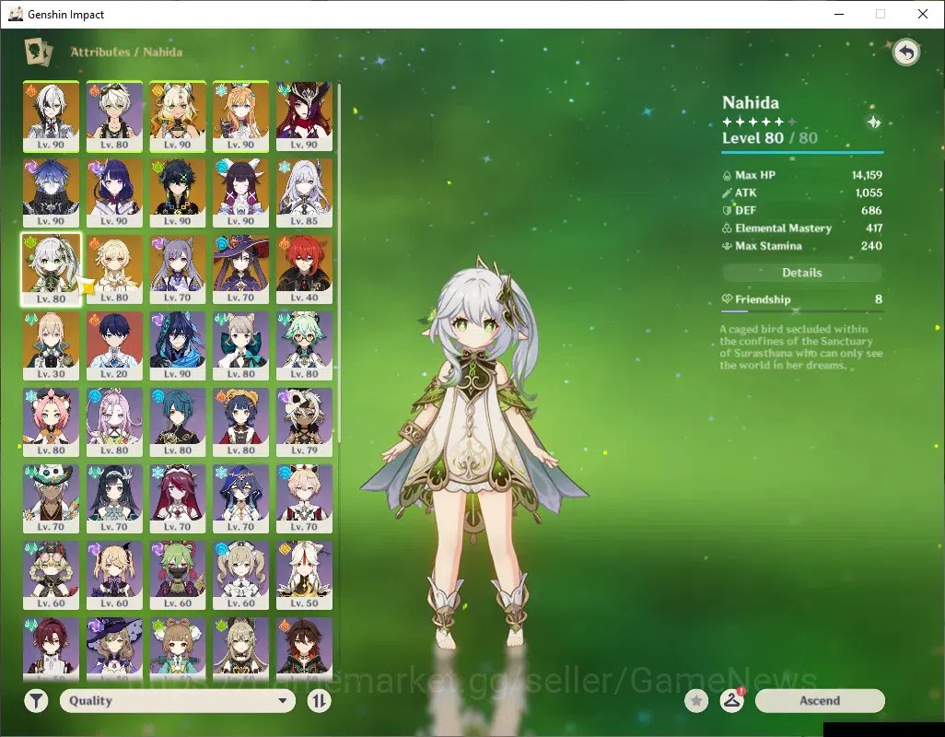The height and width of the screenshot is (737, 945).
Task: Select Ororon's hooded portrait card
Action: (x=178, y=345)
